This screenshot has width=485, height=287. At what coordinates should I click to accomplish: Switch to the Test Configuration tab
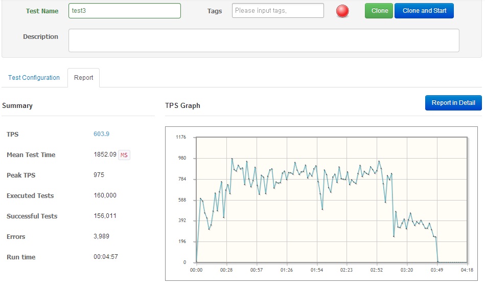(x=34, y=78)
